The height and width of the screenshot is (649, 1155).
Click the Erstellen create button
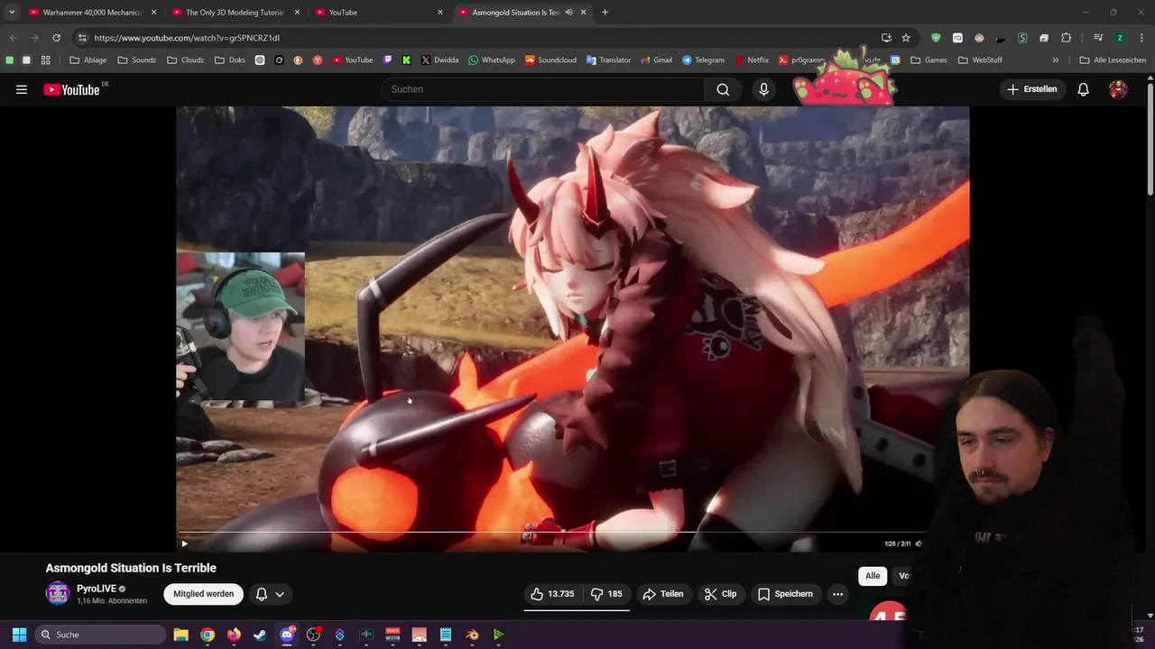click(x=1032, y=89)
